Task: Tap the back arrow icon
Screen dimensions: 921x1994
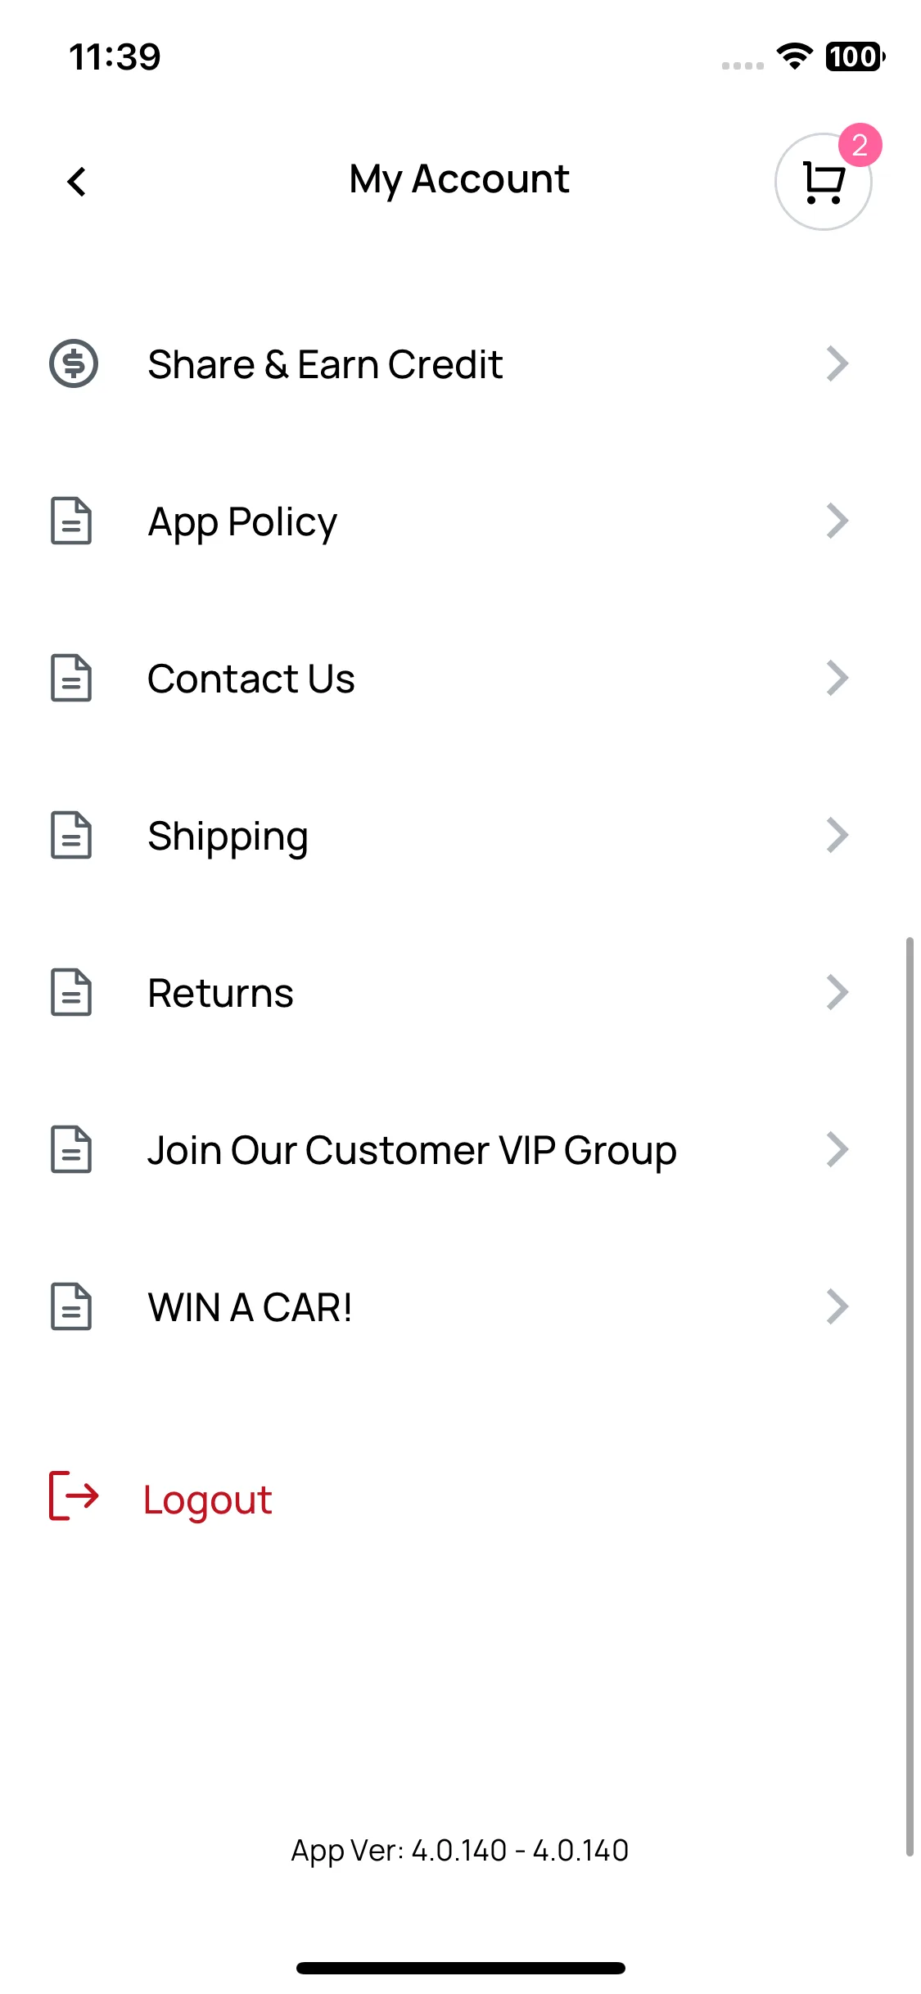Action: 77,182
